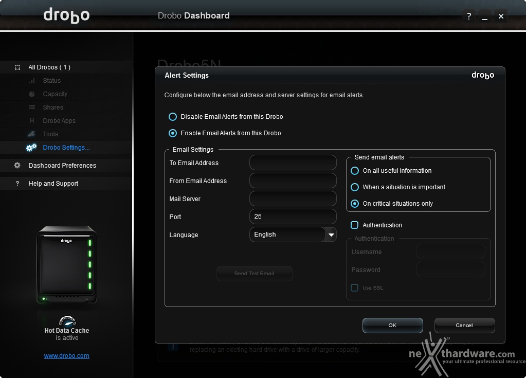Image resolution: width=526 pixels, height=378 pixels.
Task: Select Enable Email Alerts from this Drobo
Action: click(173, 133)
